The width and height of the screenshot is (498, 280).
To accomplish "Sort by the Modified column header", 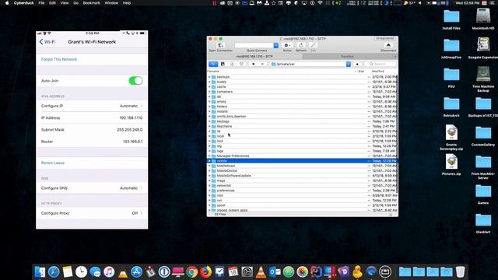I will click(378, 72).
